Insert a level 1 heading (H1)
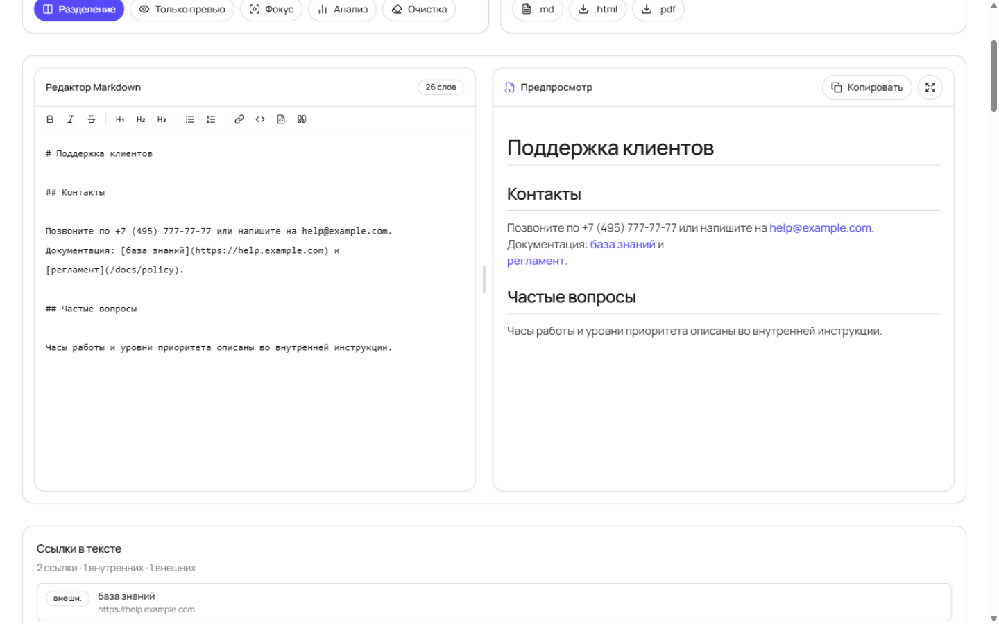999x624 pixels. (x=120, y=119)
